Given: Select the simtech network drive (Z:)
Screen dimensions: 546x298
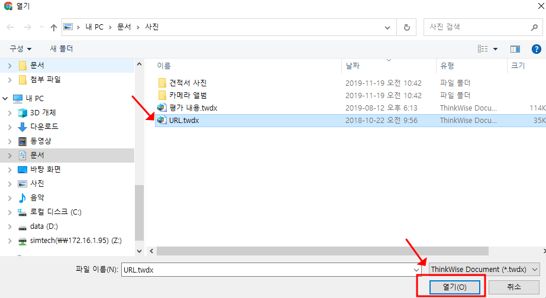Looking at the screenshot, I should (76, 241).
